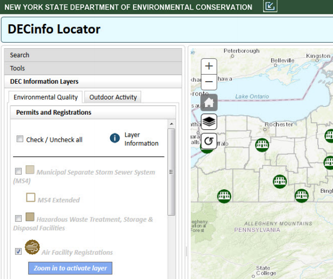The image size is (333, 279).
Task: Click the Lake Ontario label on map
Action: coord(252,96)
